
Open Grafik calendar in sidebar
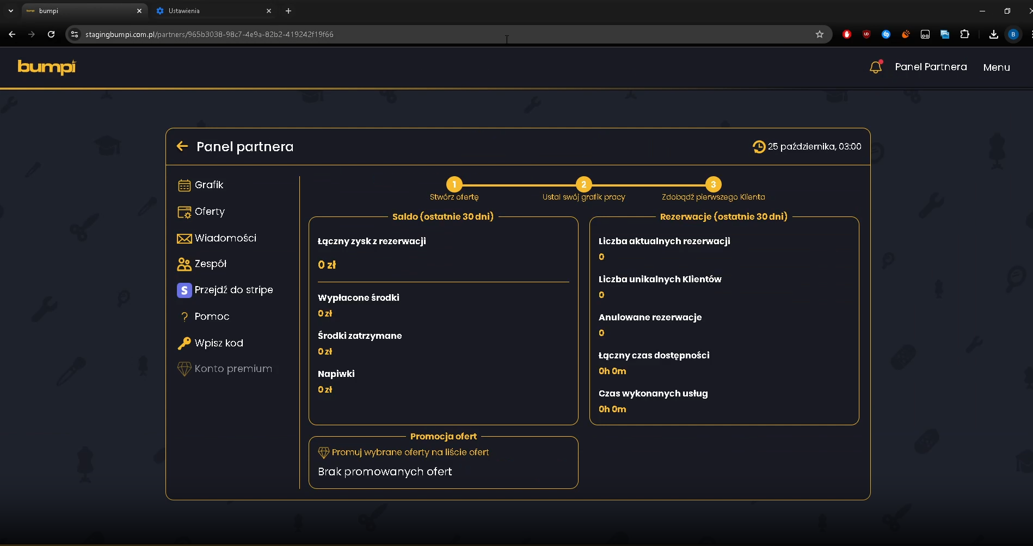200,185
